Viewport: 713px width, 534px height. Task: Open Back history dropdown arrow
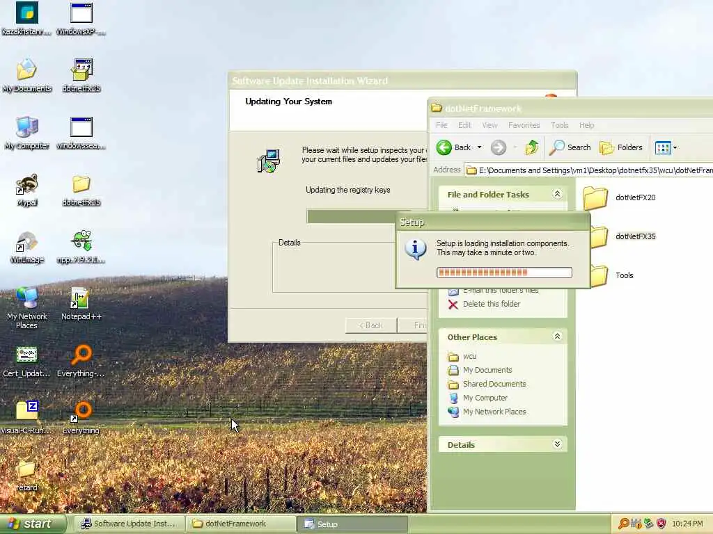[x=479, y=147]
